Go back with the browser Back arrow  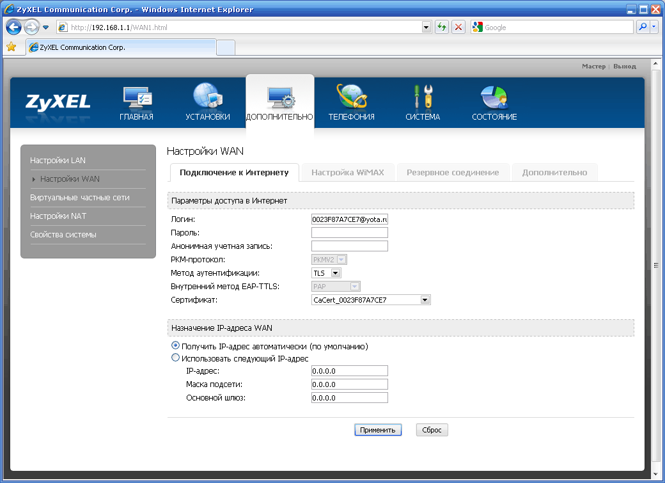[x=13, y=28]
